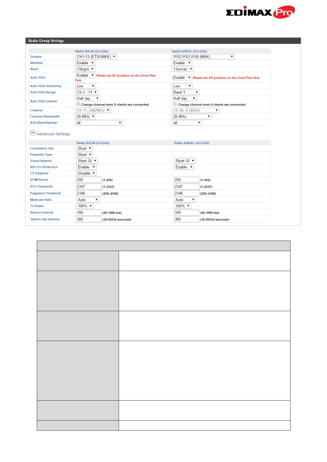Open the Ch 36, 5.18GHz channel dropdown

coord(196,110)
